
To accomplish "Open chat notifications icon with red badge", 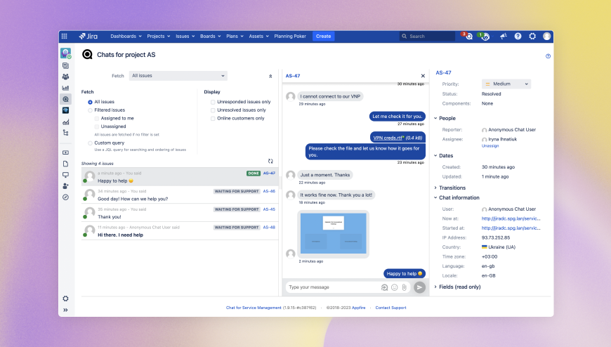I will point(467,37).
